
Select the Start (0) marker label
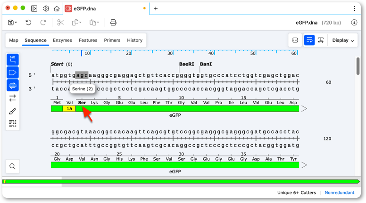click(x=61, y=64)
